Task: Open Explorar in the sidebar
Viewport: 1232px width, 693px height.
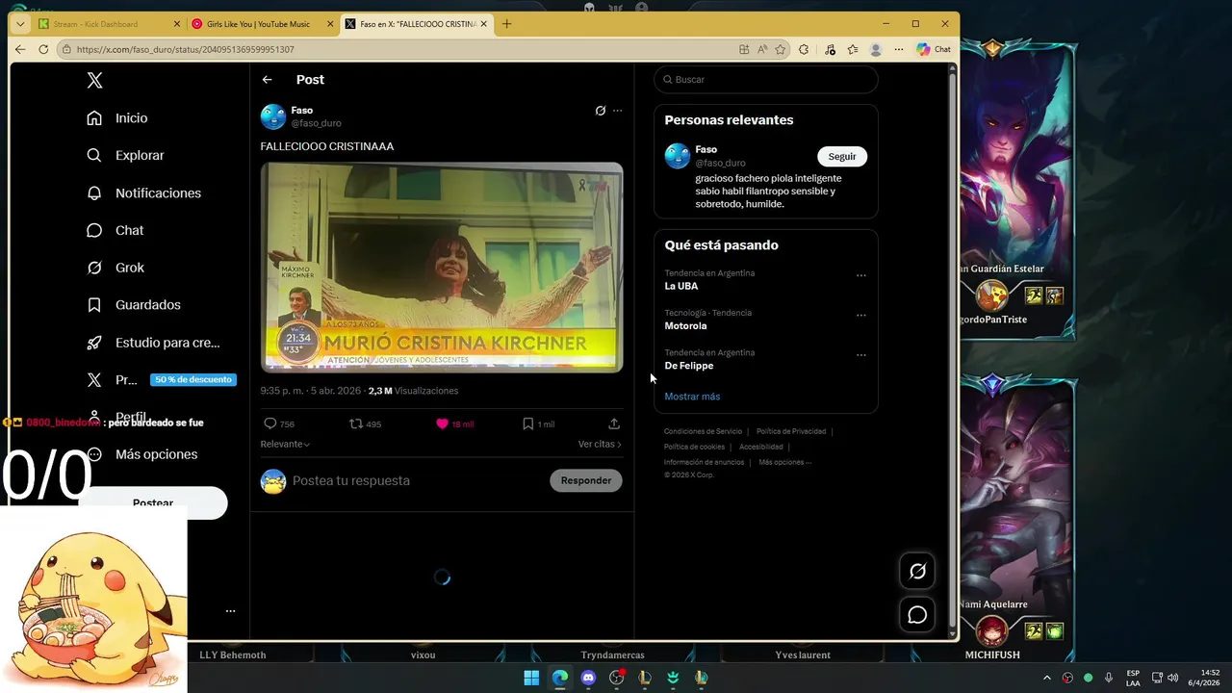Action: 125,155
